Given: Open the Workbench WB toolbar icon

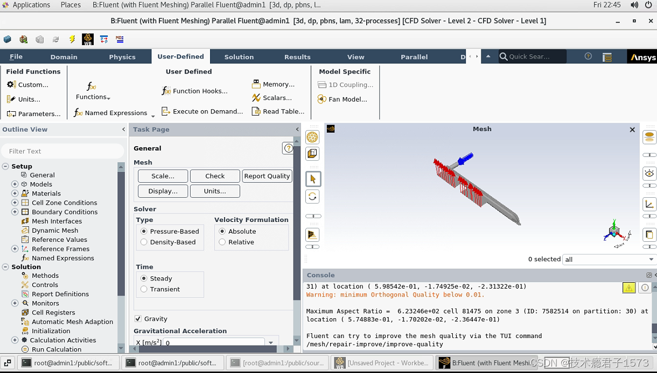Looking at the screenshot, I should point(87,39).
